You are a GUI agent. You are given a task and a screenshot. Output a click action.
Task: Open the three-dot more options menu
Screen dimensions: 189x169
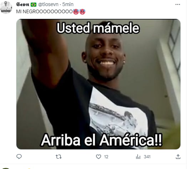[x=178, y=5]
